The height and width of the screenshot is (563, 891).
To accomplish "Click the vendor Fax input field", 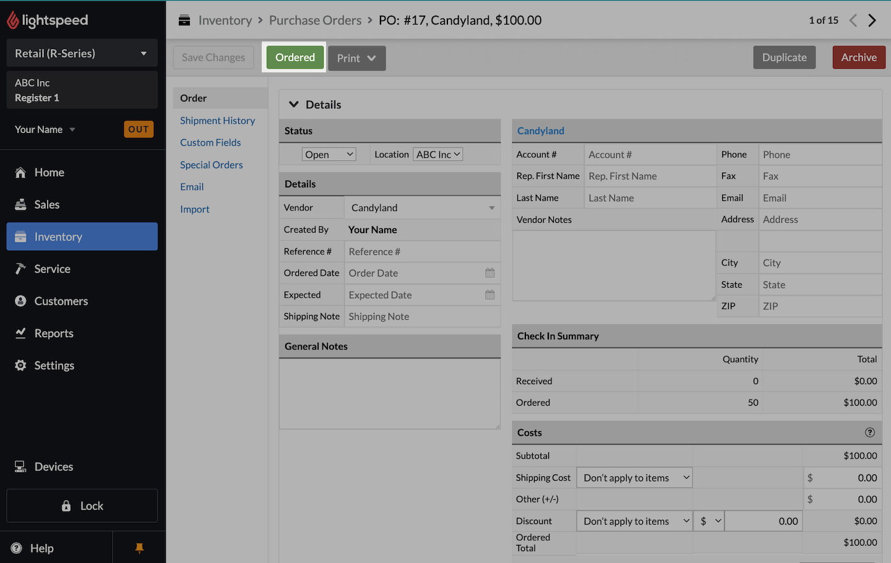I will point(820,176).
